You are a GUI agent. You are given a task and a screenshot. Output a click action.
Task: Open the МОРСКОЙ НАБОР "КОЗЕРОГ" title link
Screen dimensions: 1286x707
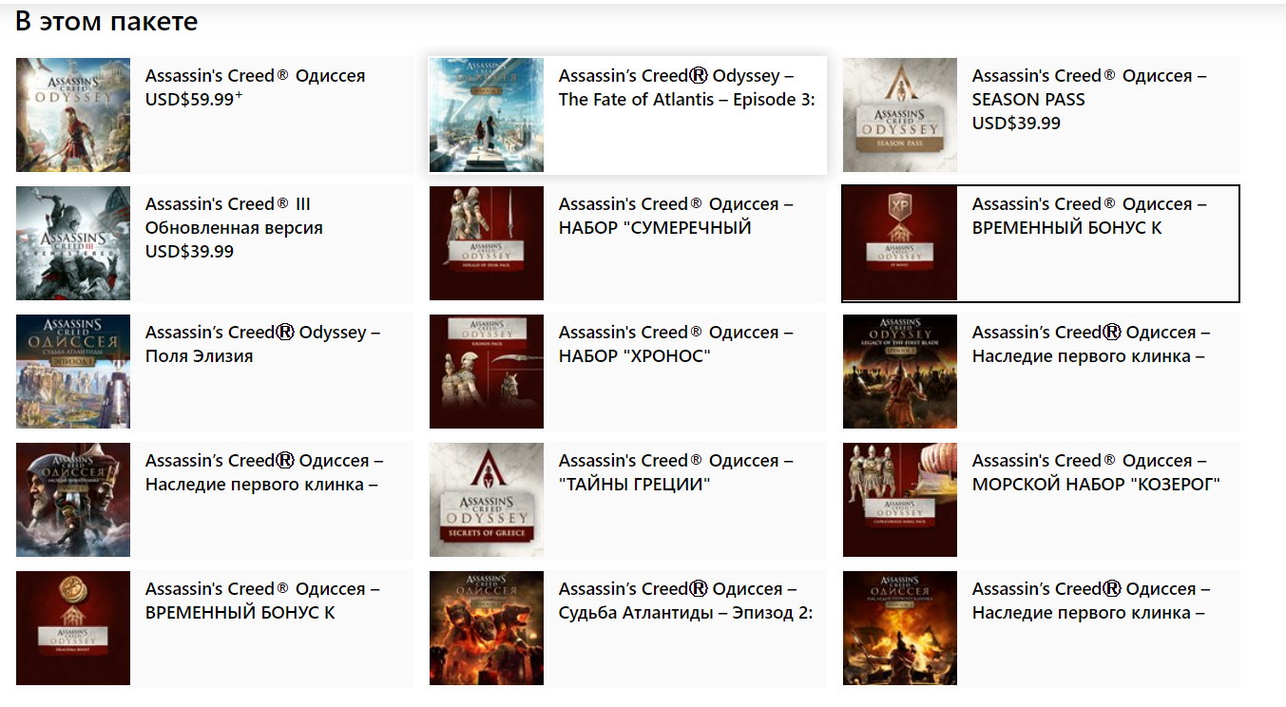[x=1096, y=472]
